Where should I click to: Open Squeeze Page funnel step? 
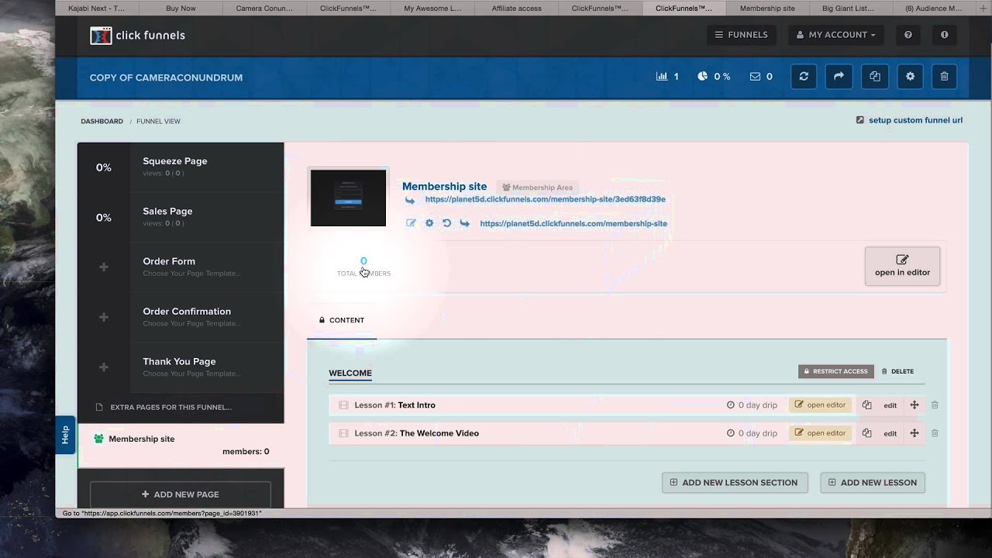(181, 167)
